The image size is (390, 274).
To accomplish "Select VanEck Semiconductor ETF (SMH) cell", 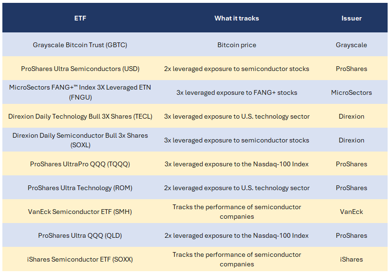I will (x=80, y=212).
